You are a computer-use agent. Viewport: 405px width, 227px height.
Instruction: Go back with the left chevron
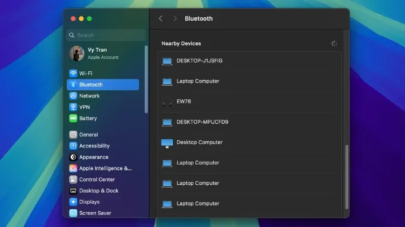point(161,18)
